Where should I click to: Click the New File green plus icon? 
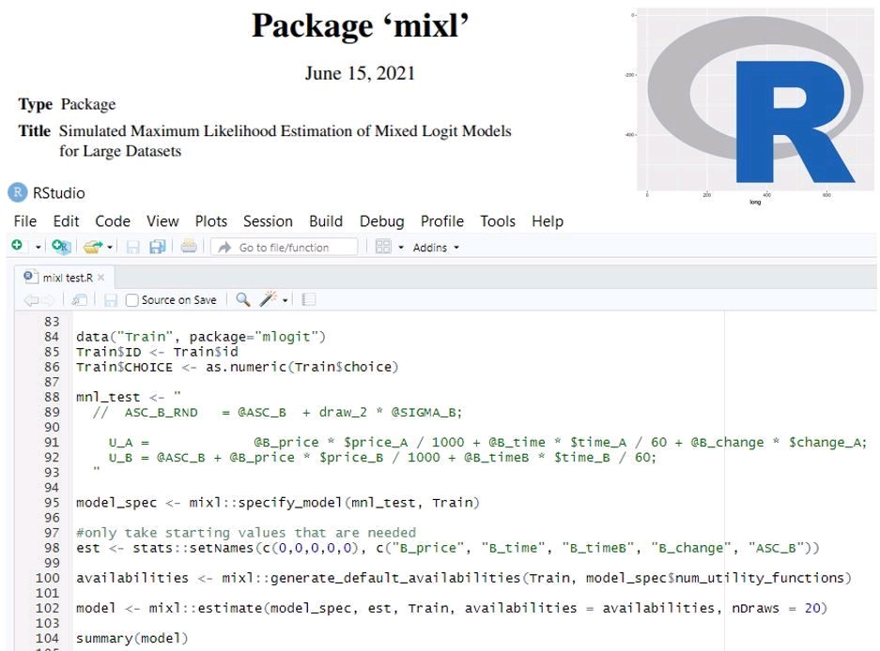[17, 246]
